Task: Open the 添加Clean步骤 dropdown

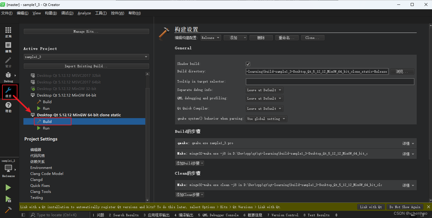Action: (190, 195)
